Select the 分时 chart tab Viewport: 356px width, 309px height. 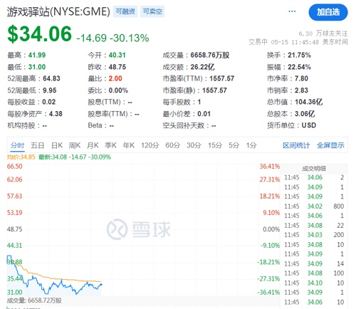[x=17, y=145]
